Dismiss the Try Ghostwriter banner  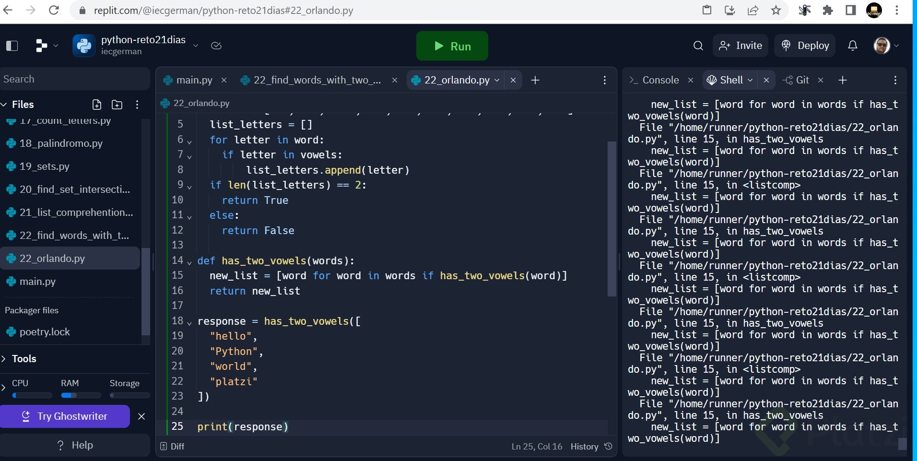pos(141,416)
